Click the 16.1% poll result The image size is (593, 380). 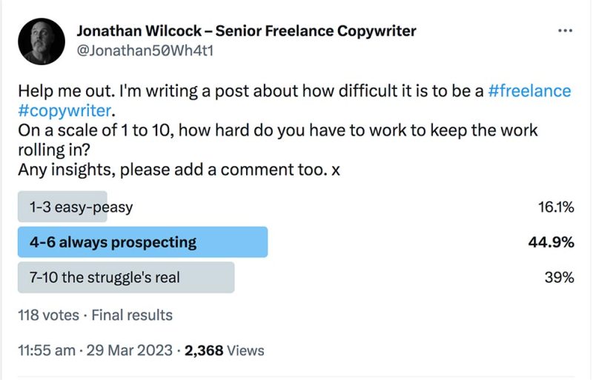555,207
